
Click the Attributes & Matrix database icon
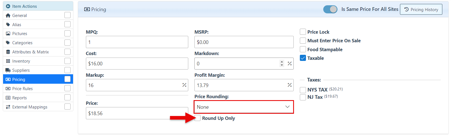point(8,52)
